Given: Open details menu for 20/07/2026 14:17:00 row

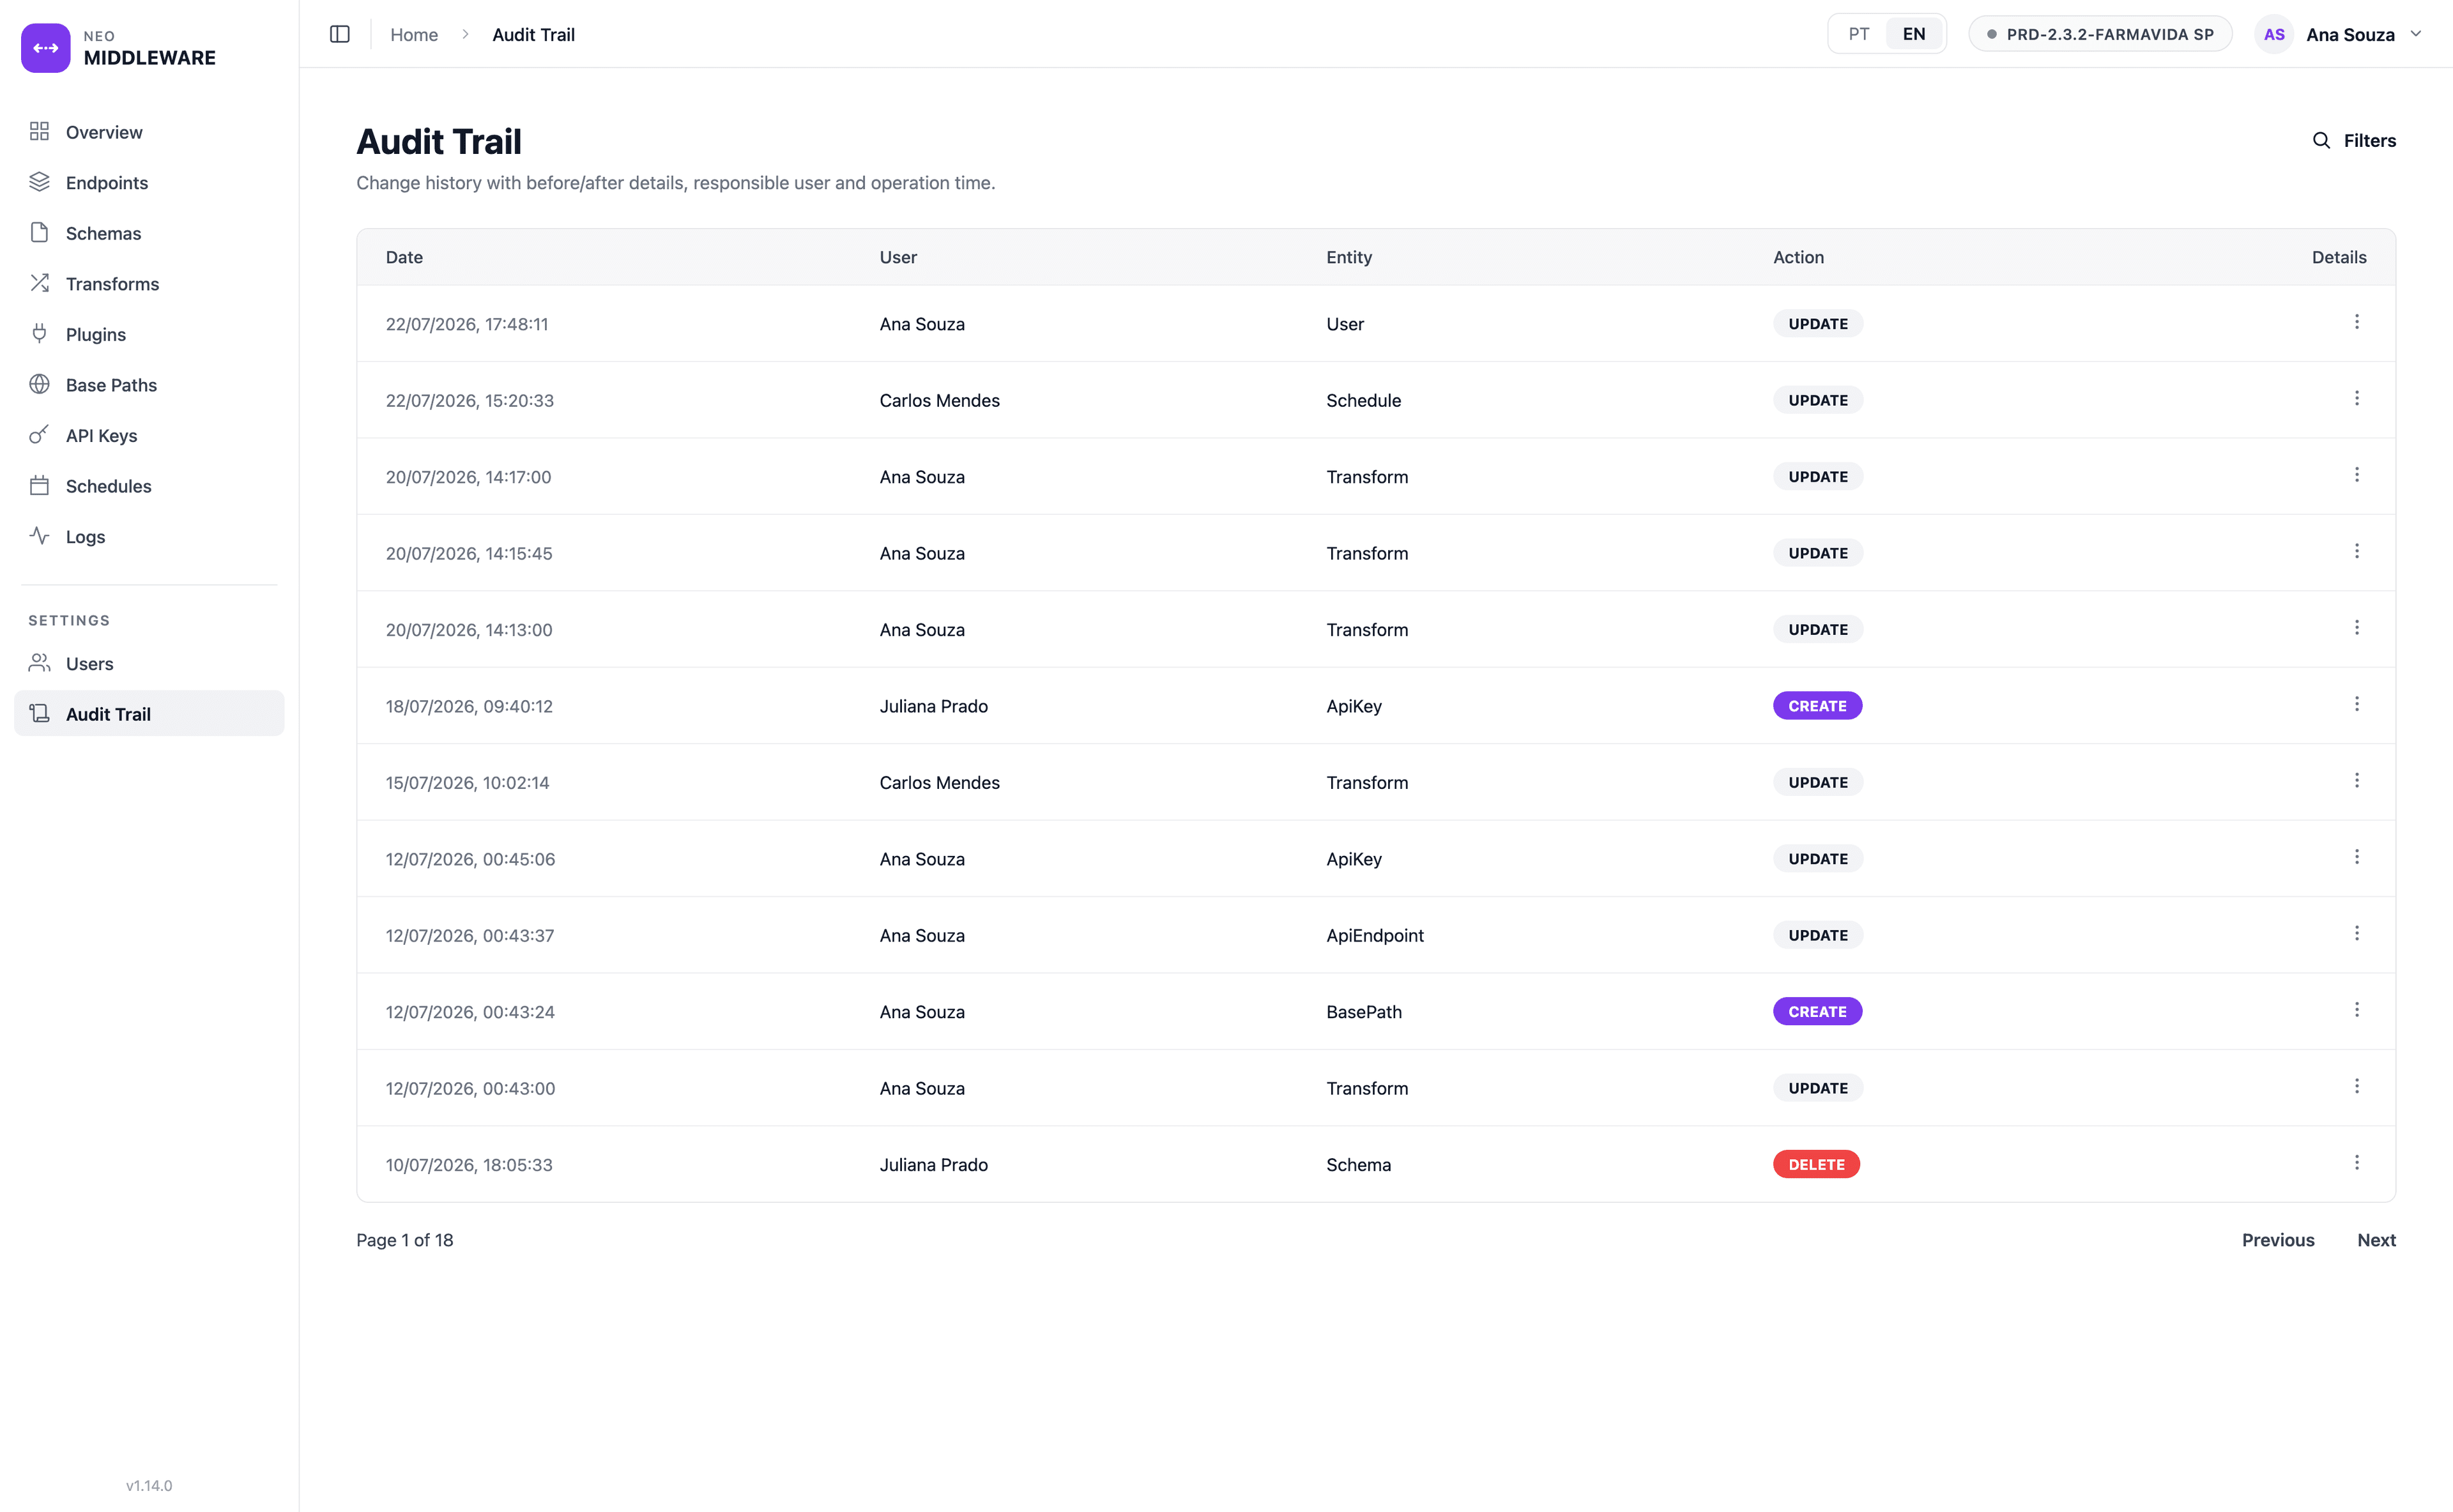Looking at the screenshot, I should pyautogui.click(x=2356, y=475).
